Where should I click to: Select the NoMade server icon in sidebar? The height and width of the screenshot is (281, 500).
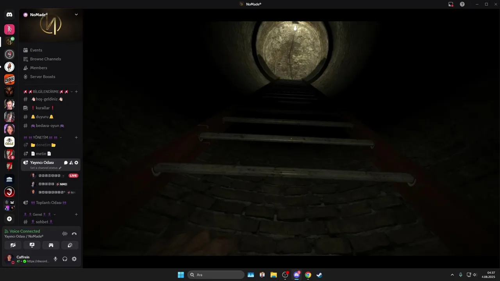[9, 41]
